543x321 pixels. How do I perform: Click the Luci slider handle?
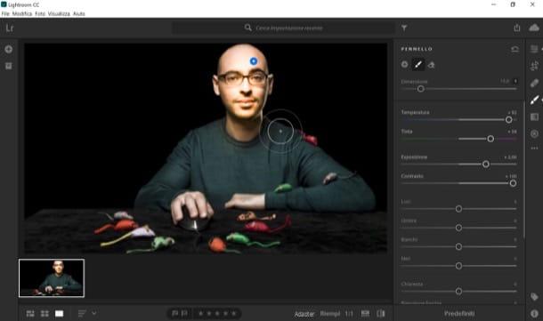pos(458,209)
